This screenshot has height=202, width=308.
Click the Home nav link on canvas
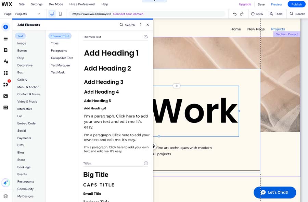point(235,29)
